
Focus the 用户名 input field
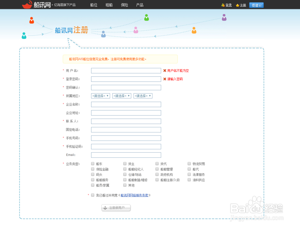[x=126, y=71]
